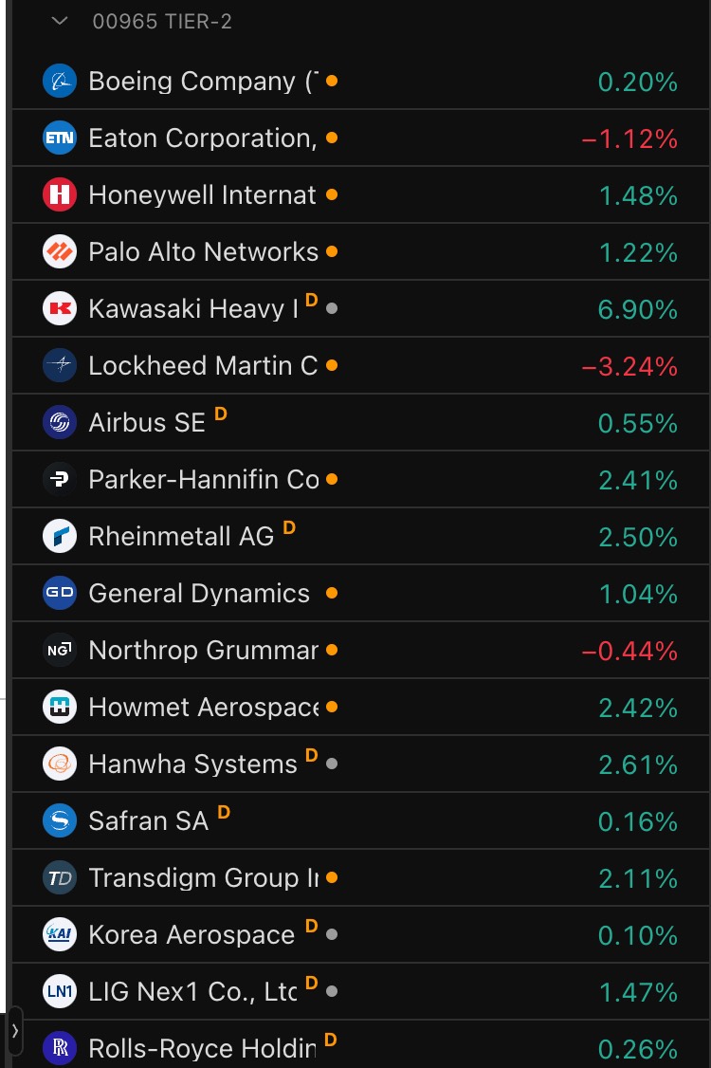Screen dimensions: 711x1068
Task: Click the Honeywell red H logo
Action: (x=60, y=195)
